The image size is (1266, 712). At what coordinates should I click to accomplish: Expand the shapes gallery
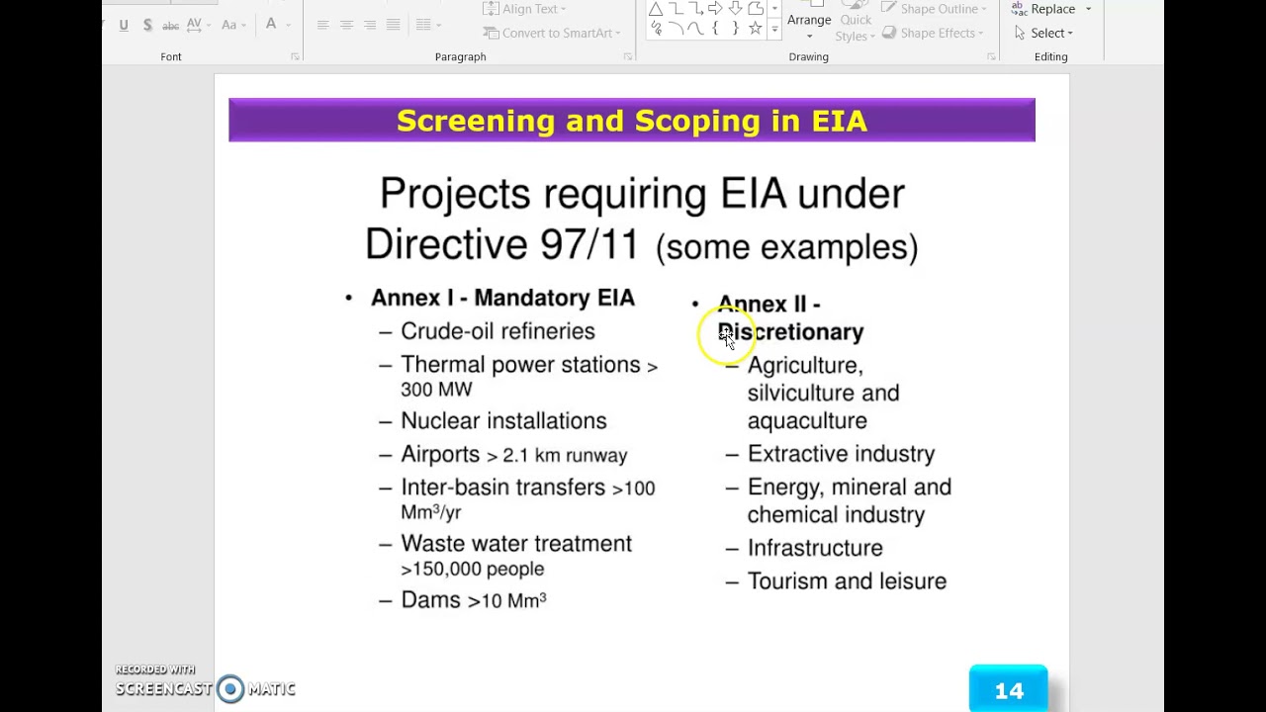coord(774,29)
